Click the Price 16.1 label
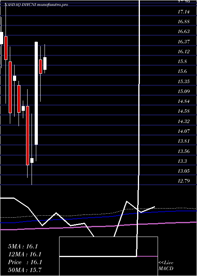 pyautogui.click(x=25, y=262)
